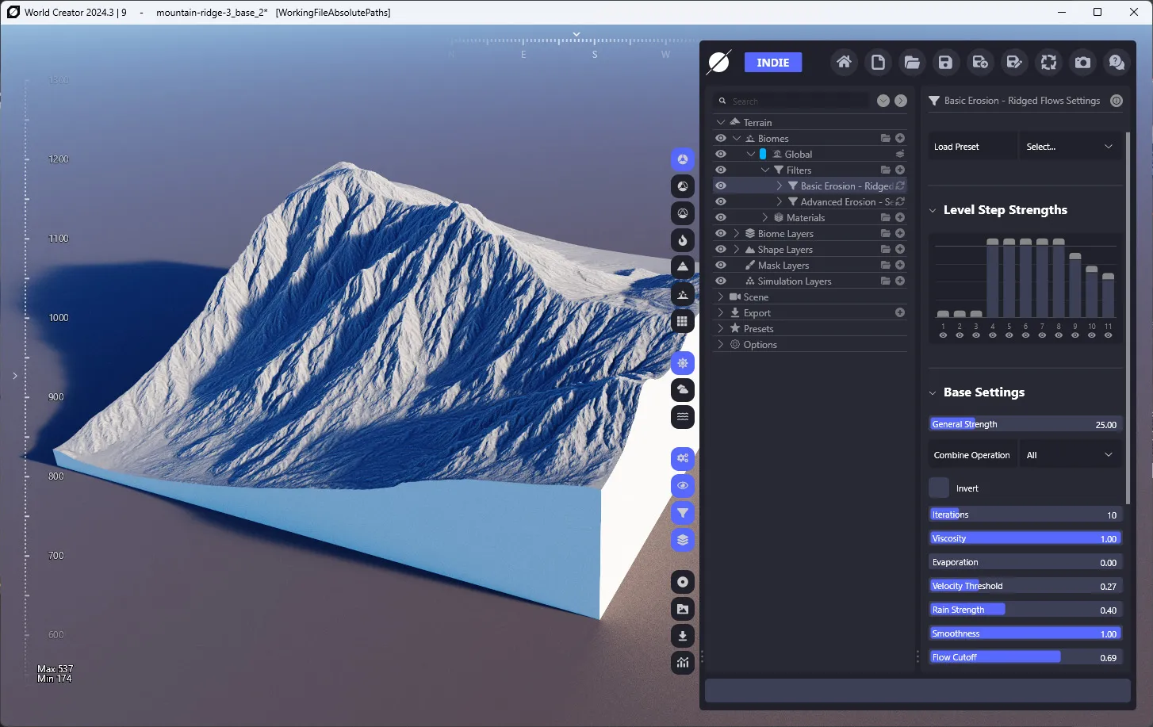Expand the Materials tree node
1153x727 pixels.
765,217
